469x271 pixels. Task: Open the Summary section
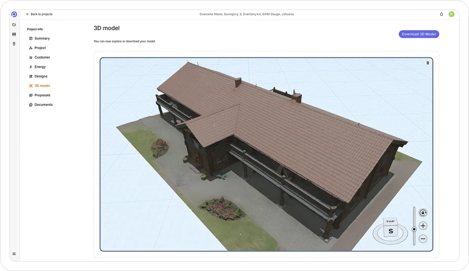[39, 38]
